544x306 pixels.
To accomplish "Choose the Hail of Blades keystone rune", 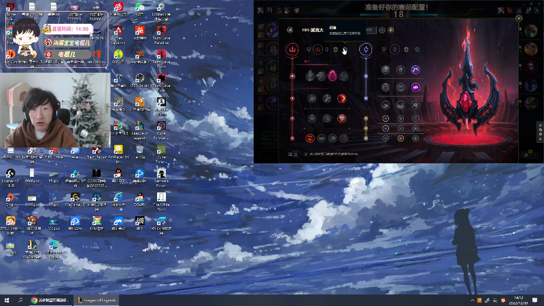I will (343, 76).
